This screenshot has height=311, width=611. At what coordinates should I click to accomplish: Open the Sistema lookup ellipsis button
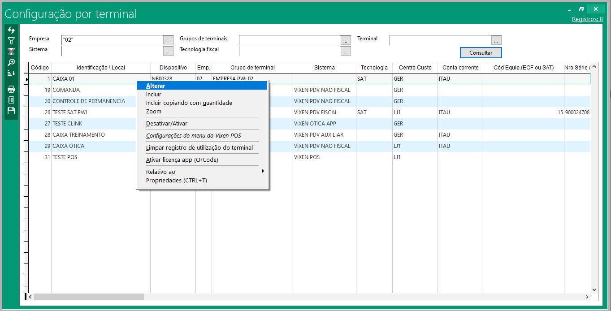click(168, 51)
